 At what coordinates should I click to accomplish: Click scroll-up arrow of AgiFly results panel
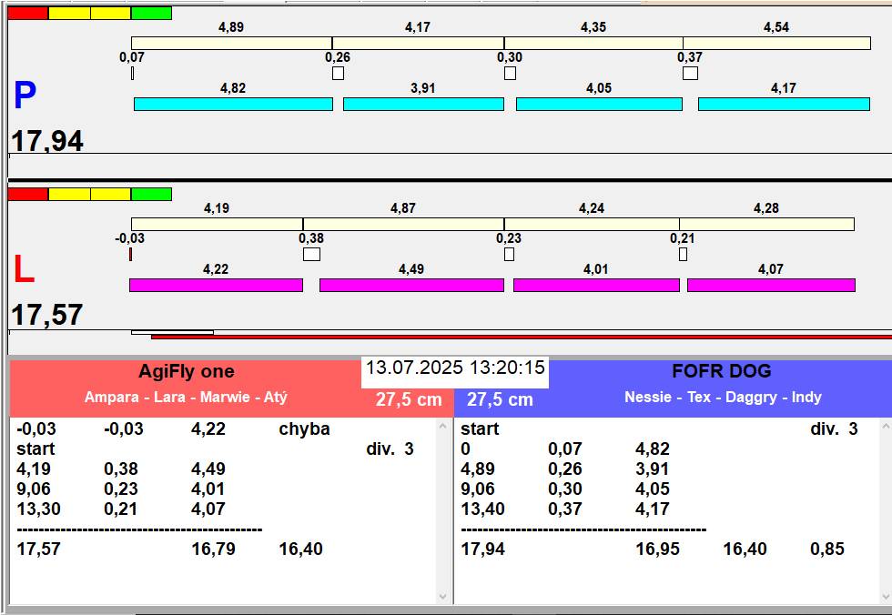[444, 426]
